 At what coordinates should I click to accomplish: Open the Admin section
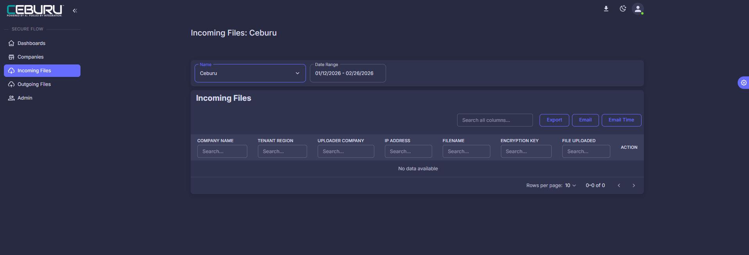point(42,98)
